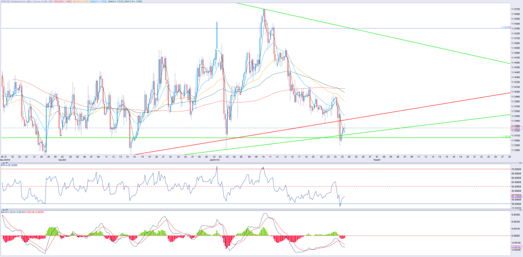Click the EMA110 indicator label in header
The width and height of the screenshot is (523, 257).
point(133,2)
